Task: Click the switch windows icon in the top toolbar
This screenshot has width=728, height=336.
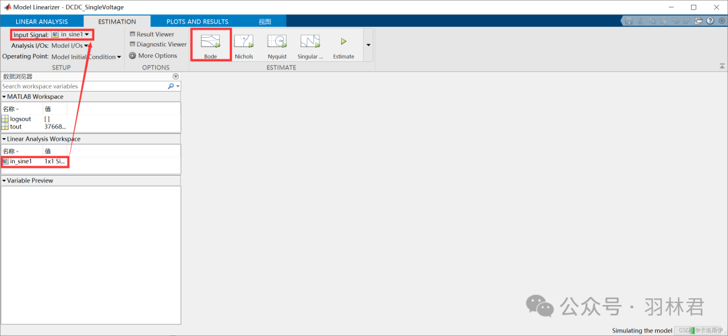Action: [x=698, y=22]
